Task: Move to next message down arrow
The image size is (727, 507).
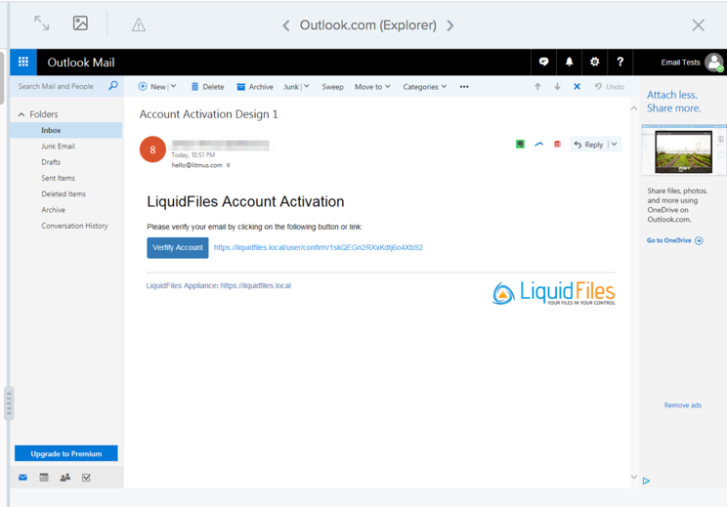Action: [x=557, y=87]
